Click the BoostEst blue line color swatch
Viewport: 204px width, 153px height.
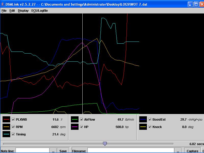pyautogui.click(x=143, y=119)
